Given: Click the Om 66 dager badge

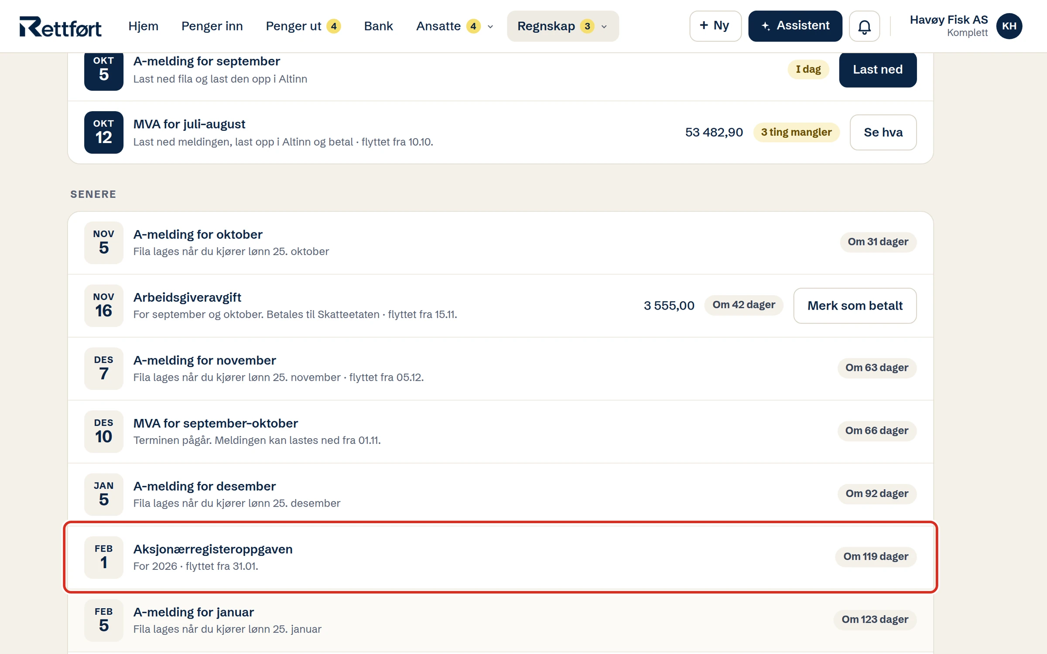Looking at the screenshot, I should (x=876, y=431).
